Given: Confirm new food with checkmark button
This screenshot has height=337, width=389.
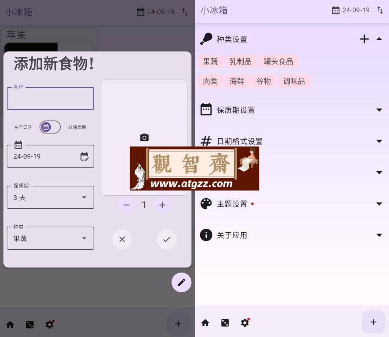Looking at the screenshot, I should coord(167,239).
